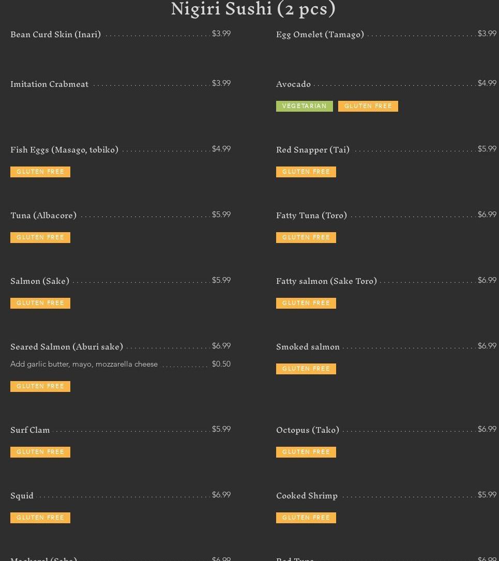Click Gluten Free tag under Tuna (Albacore)
Image resolution: width=499 pixels, height=561 pixels.
pyautogui.click(x=40, y=238)
